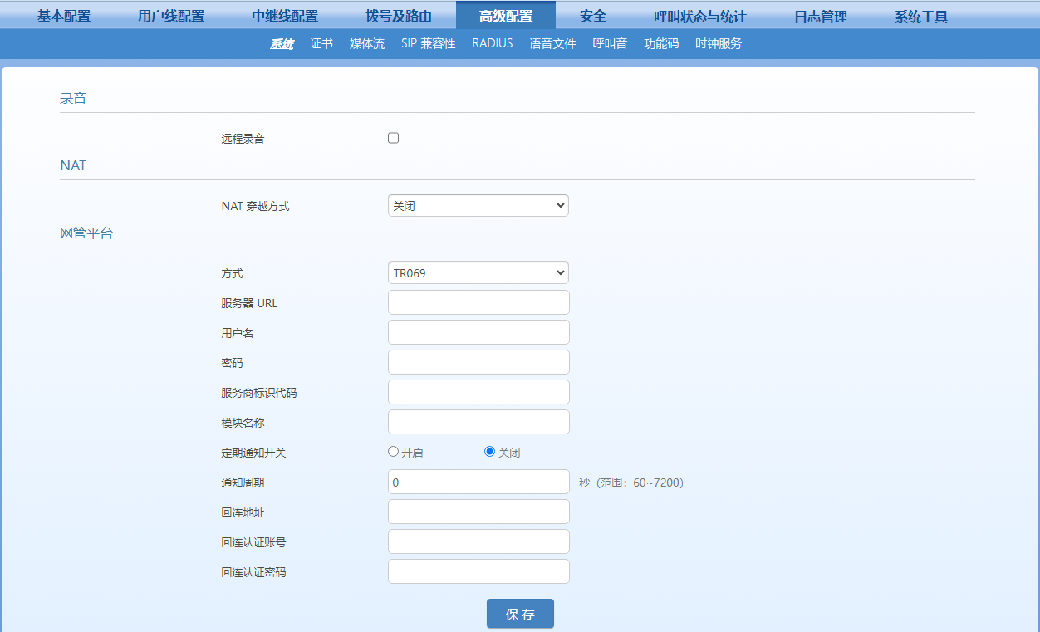Open the 基本配置 tab
Viewport: 1040px width, 632px height.
[64, 16]
